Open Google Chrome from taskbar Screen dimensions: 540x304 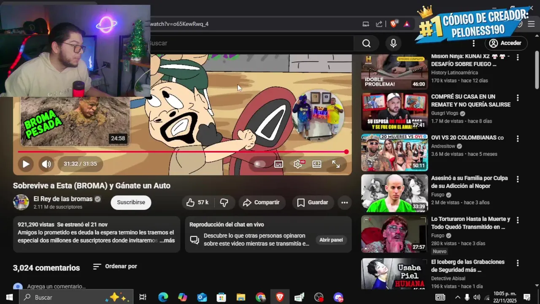coord(260,297)
